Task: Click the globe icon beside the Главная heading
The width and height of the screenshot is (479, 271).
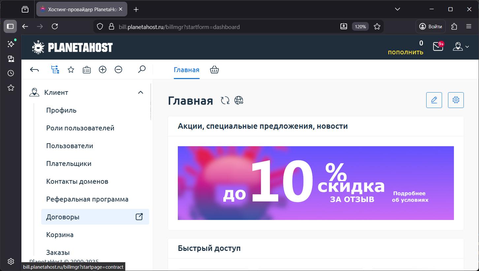Action: pos(238,100)
